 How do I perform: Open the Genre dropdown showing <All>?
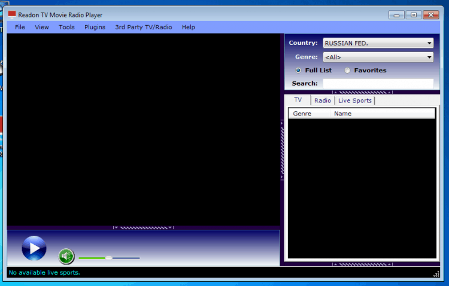pos(378,57)
